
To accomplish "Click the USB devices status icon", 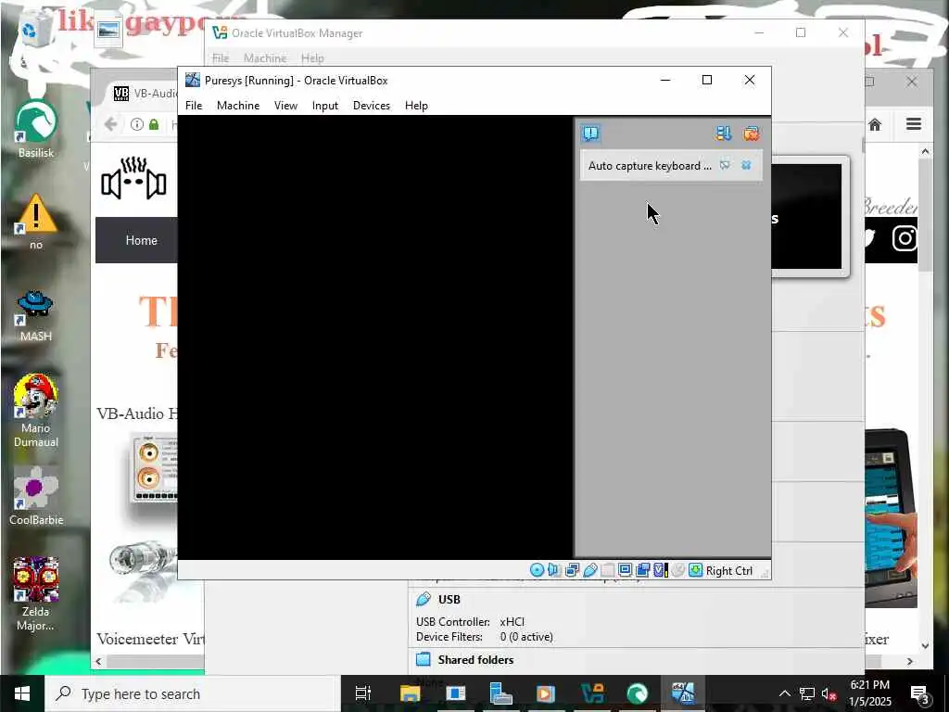I will point(590,570).
